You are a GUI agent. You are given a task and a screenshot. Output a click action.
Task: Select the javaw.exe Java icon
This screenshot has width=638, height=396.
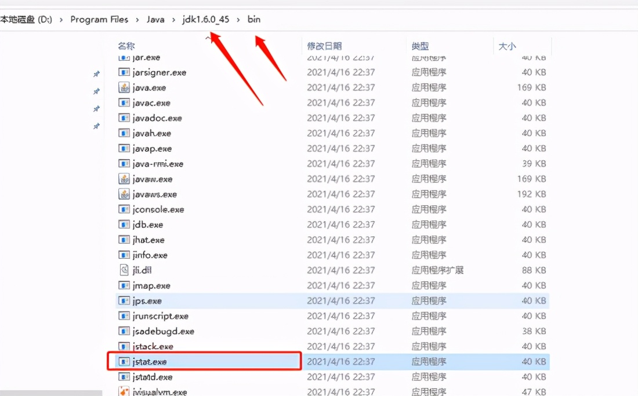[124, 179]
